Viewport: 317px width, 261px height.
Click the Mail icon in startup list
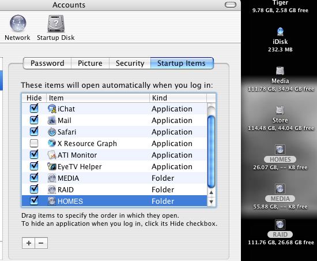(x=52, y=120)
